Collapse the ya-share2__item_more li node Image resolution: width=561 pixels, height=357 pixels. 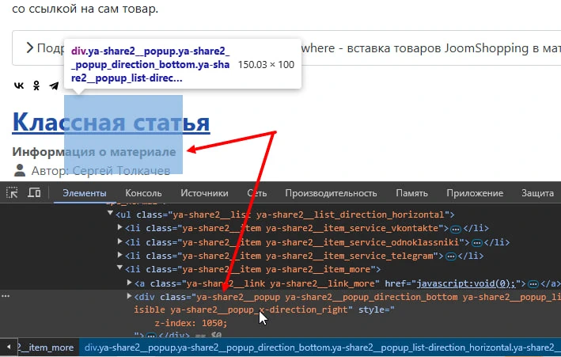click(119, 268)
